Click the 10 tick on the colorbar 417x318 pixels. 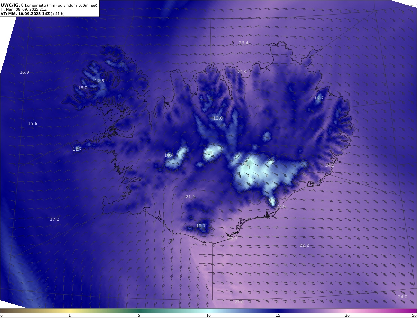pyautogui.click(x=208, y=315)
